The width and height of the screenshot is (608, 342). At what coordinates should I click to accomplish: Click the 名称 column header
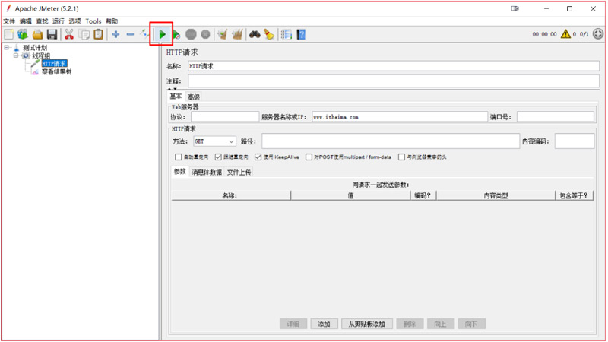coord(231,196)
